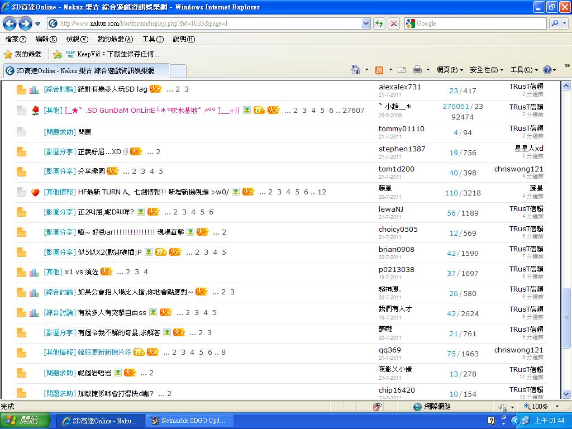Open the Help question mark icon

click(x=547, y=70)
